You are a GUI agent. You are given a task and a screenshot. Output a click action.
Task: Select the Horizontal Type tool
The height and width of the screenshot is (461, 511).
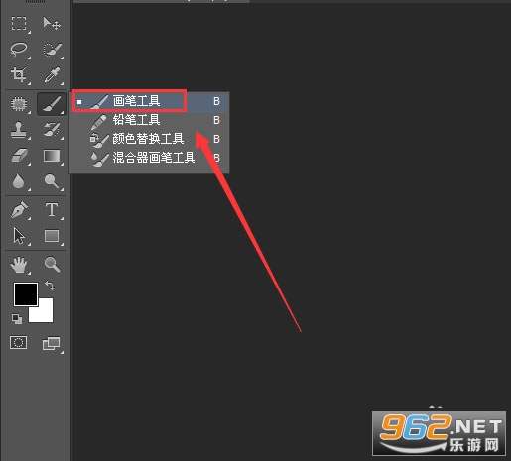[x=52, y=210]
